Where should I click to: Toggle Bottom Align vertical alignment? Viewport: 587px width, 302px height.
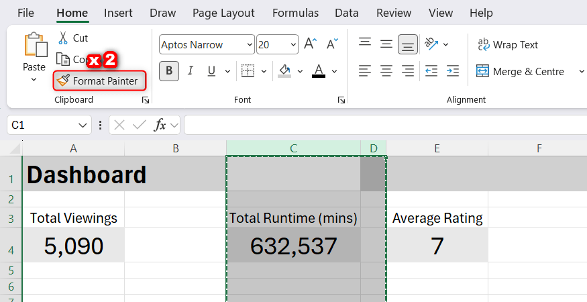pos(408,44)
